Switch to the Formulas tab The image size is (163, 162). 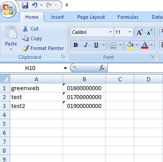[128, 17]
